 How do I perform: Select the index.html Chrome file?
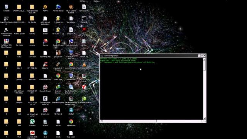58,76
